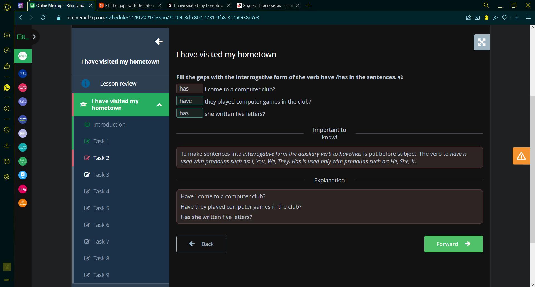The width and height of the screenshot is (535, 287).
Task: Click the three-dots sidebar setup icon
Action: pyautogui.click(x=7, y=280)
